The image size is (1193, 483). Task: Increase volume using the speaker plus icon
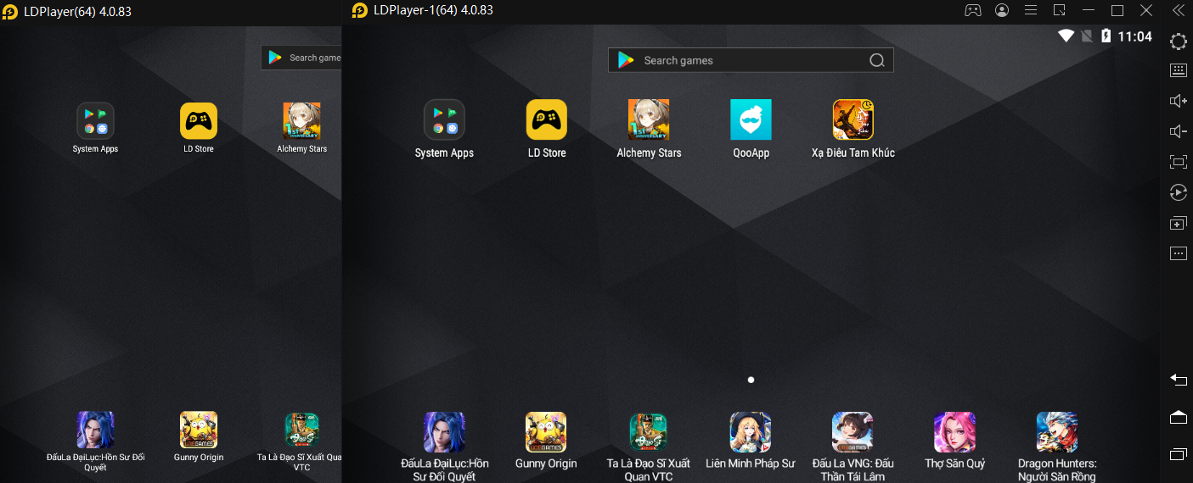[x=1178, y=101]
